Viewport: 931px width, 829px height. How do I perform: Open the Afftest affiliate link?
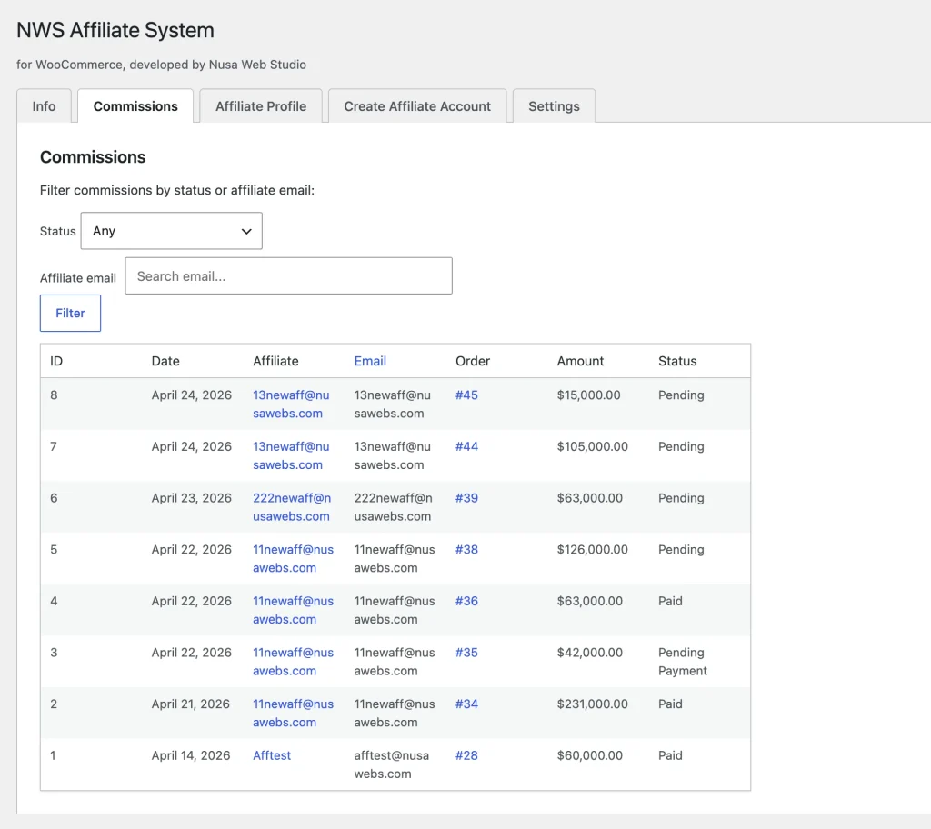(x=272, y=755)
